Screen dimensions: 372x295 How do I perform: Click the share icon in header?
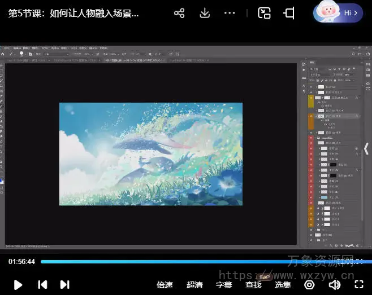179,13
